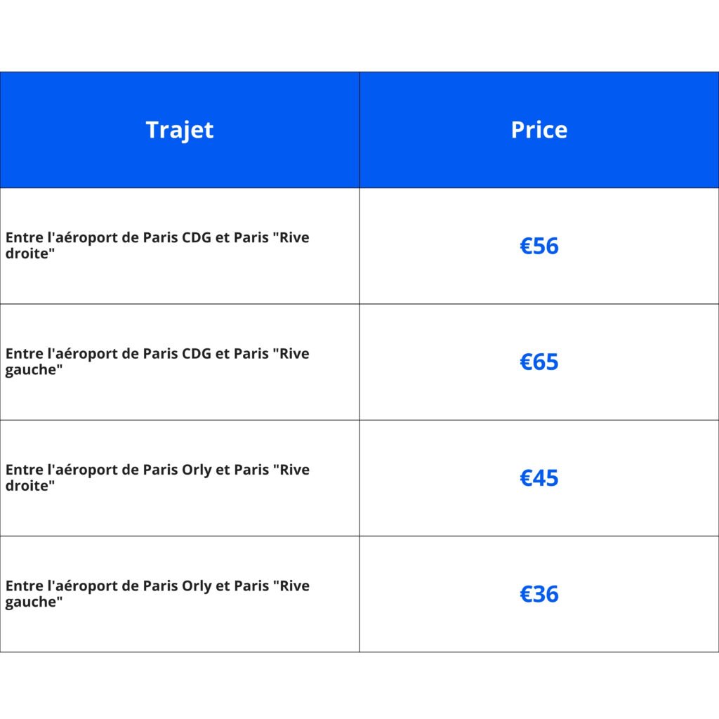Click the €36 price
Image resolution: width=719 pixels, height=719 pixels.
(539, 594)
